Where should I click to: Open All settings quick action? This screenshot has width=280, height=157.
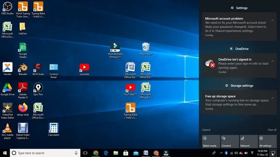[x=267, y=141]
